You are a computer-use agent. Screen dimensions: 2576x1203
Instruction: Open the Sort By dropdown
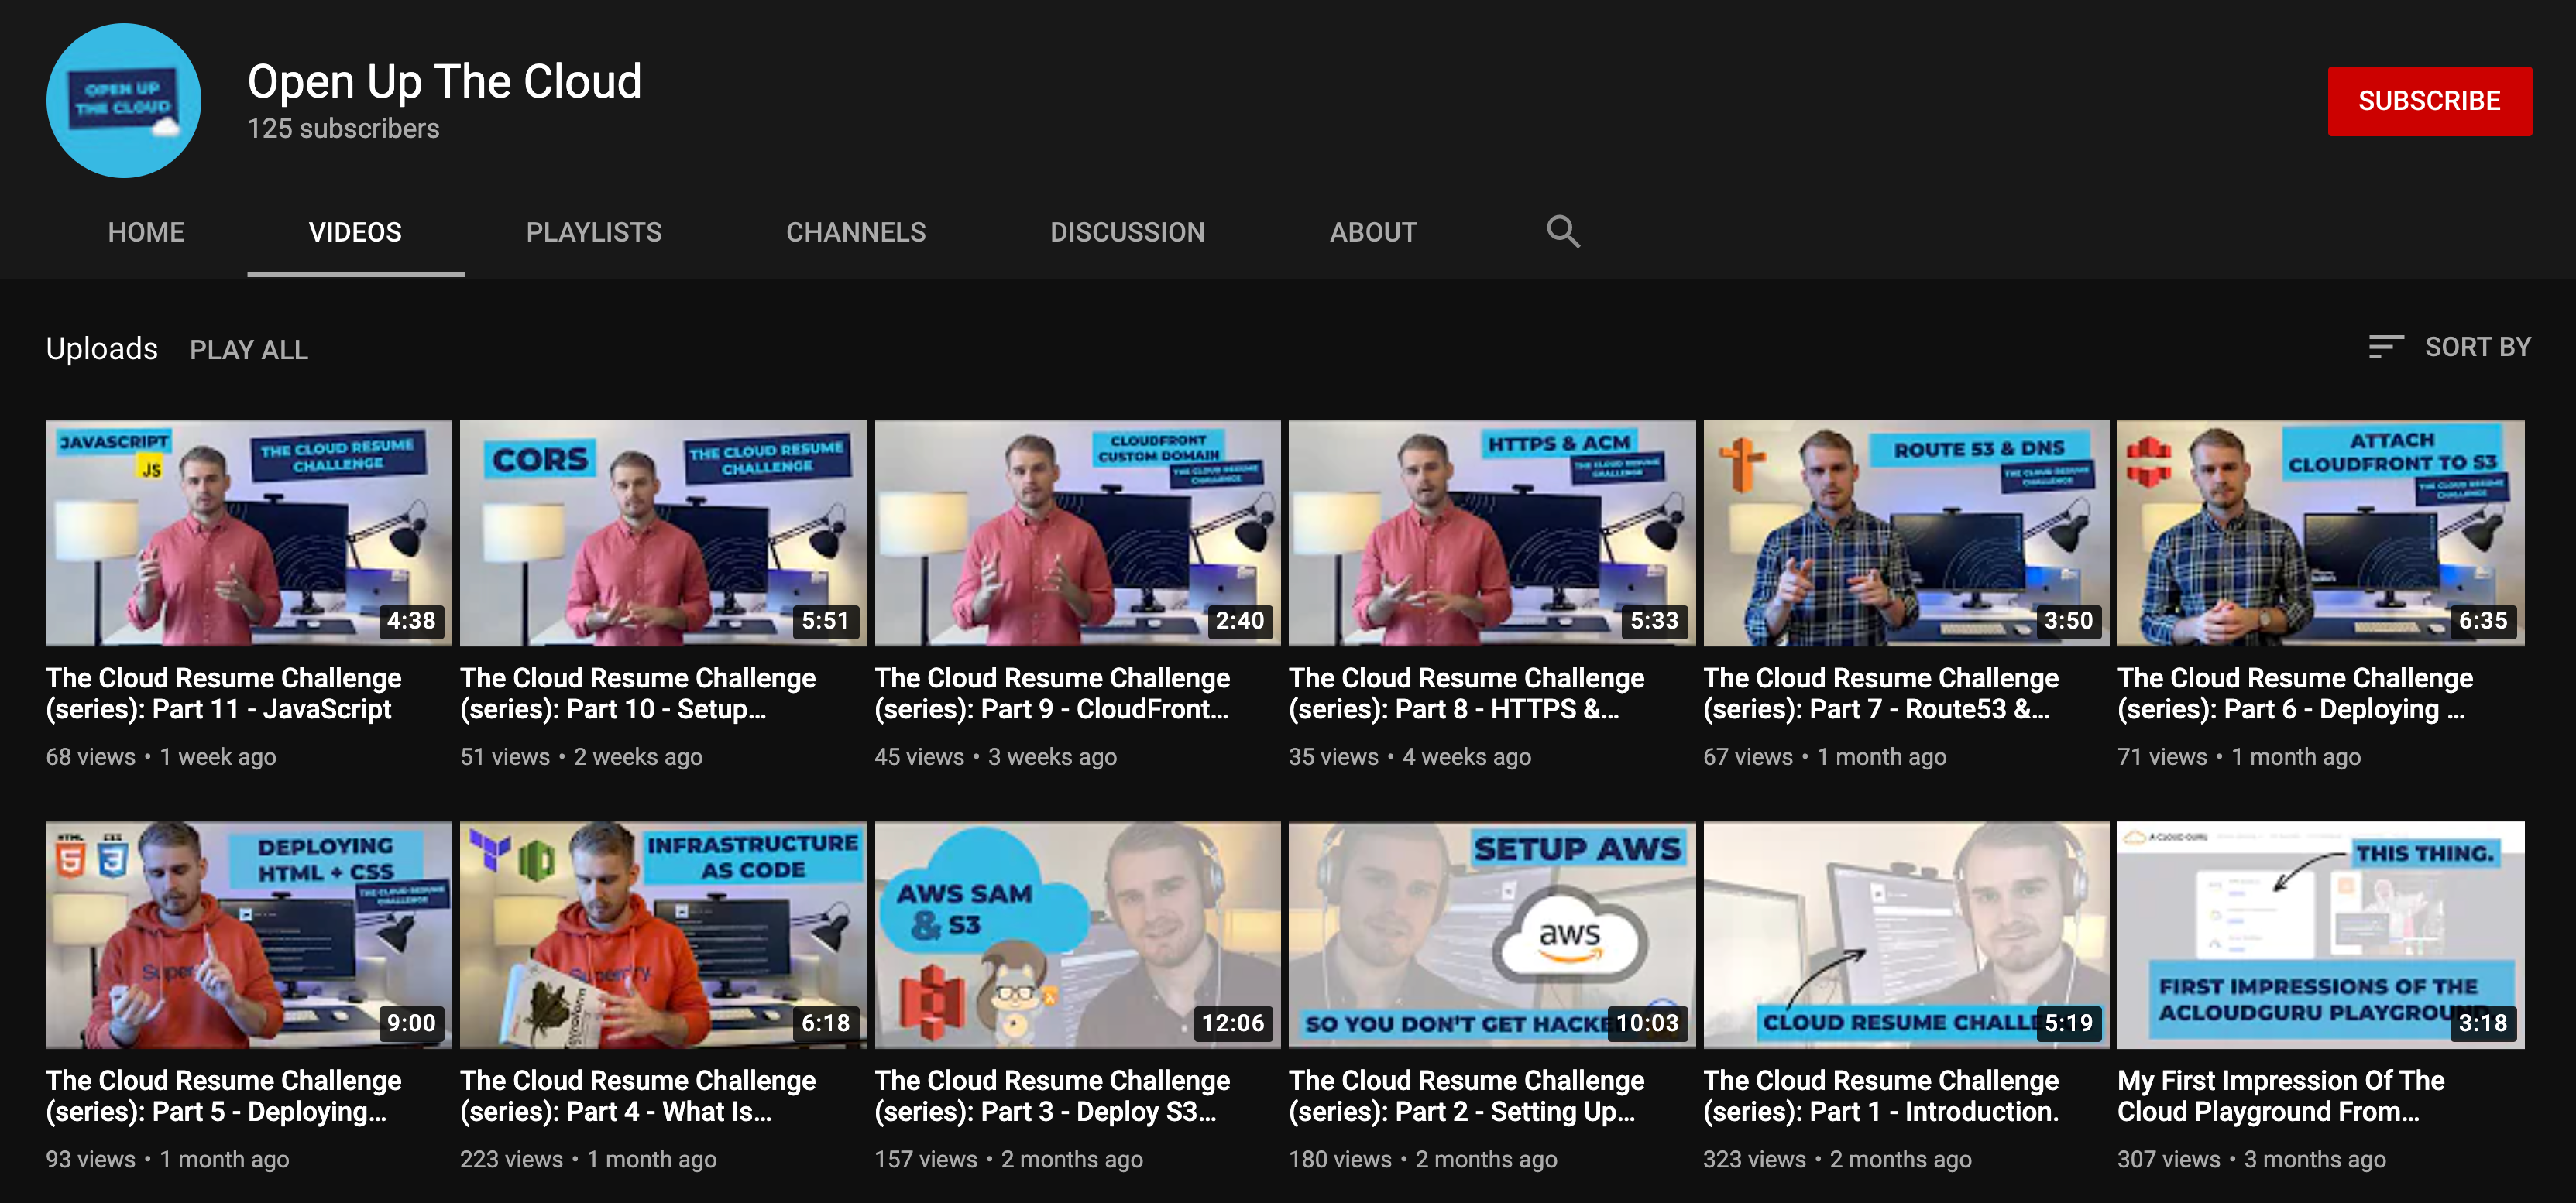click(x=2449, y=348)
